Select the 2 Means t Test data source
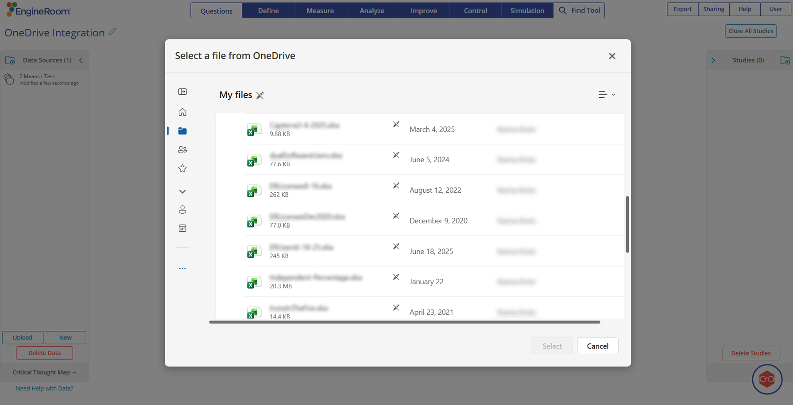793x405 pixels. tap(44, 80)
